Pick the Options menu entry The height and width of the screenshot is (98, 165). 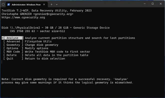click(13, 48)
